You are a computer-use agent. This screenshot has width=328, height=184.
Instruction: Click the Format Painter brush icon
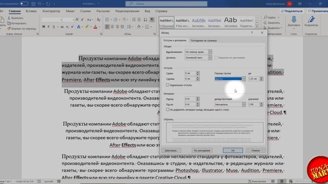pyautogui.click(x=9, y=29)
